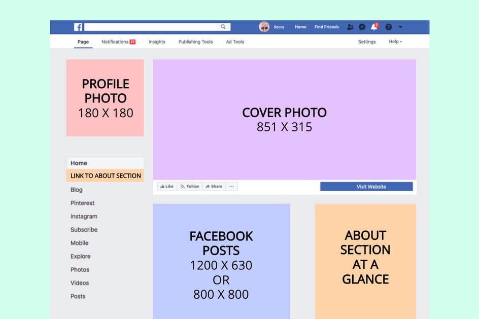
Task: Open the ellipsis more options icon
Action: pyautogui.click(x=231, y=186)
